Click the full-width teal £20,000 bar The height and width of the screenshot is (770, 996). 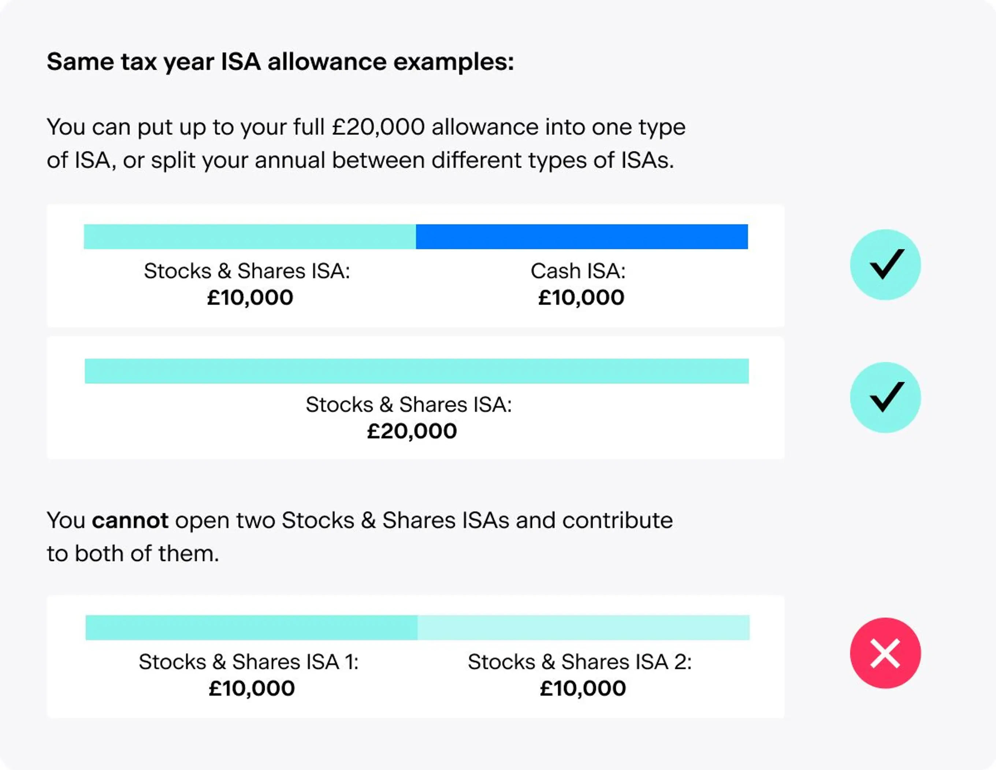coord(416,371)
